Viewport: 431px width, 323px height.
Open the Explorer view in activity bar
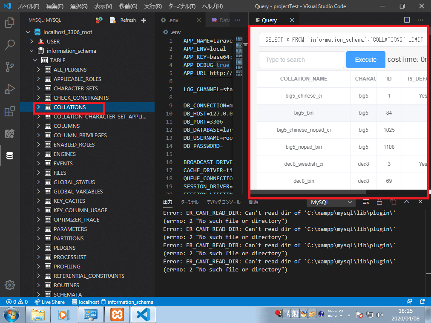tap(10, 23)
